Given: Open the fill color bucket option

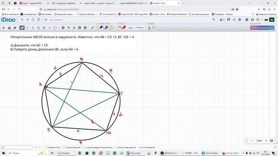Looking at the screenshot, I should coord(149,28).
